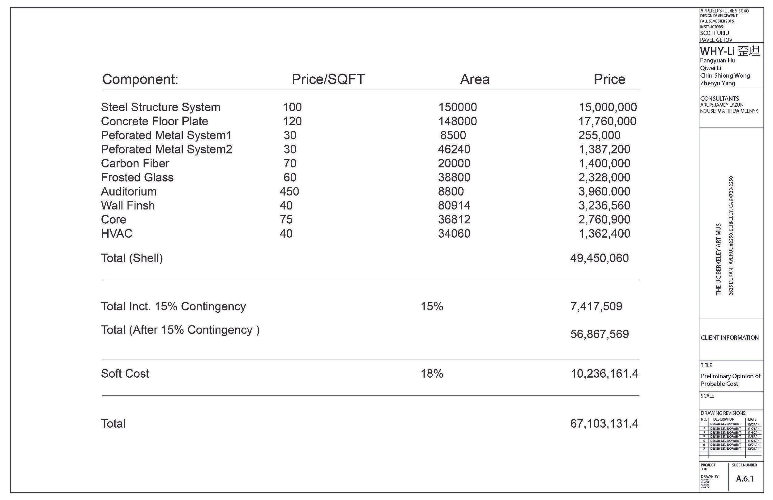The height and width of the screenshot is (500, 773).
Task: Click the Total (After 15% Contingency) label
Action: point(180,330)
